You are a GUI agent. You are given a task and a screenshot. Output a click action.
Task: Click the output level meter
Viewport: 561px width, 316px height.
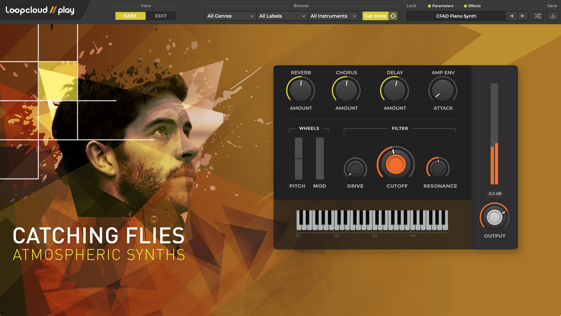pos(494,134)
